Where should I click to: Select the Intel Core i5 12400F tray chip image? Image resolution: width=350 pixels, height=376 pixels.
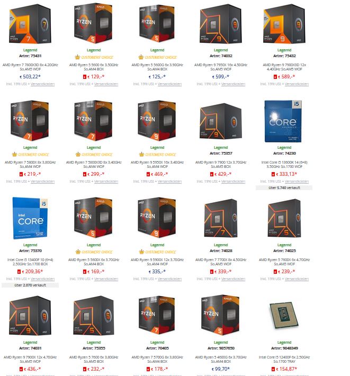[x=284, y=315]
